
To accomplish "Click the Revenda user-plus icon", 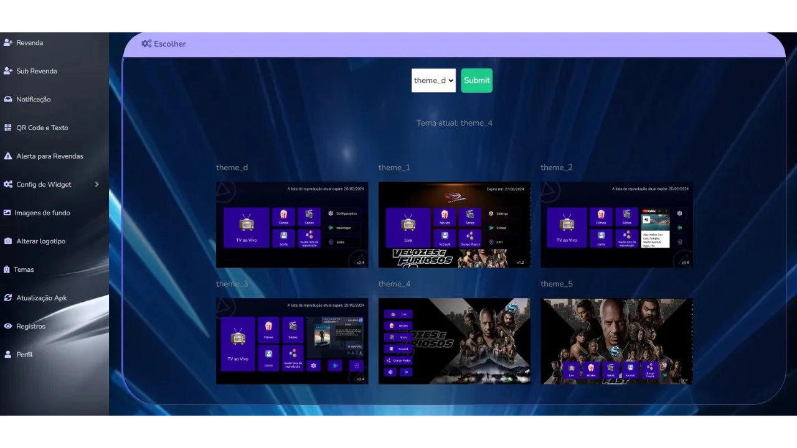I will point(7,43).
